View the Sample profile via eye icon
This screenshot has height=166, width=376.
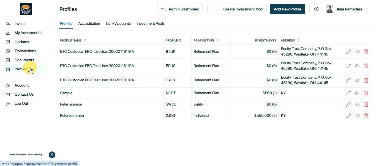coord(357,93)
